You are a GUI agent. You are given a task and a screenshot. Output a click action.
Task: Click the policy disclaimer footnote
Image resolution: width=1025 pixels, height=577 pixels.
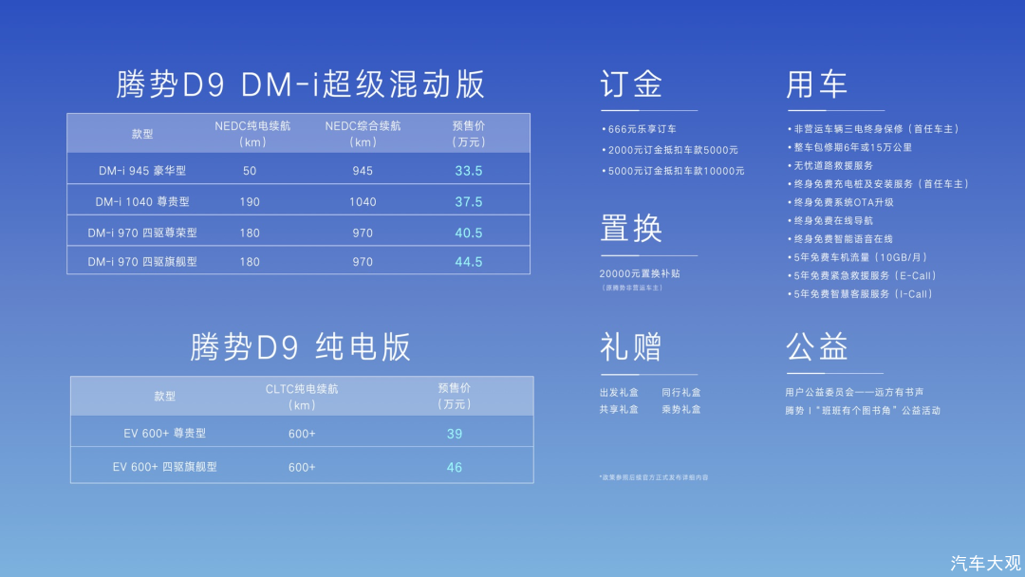point(654,477)
